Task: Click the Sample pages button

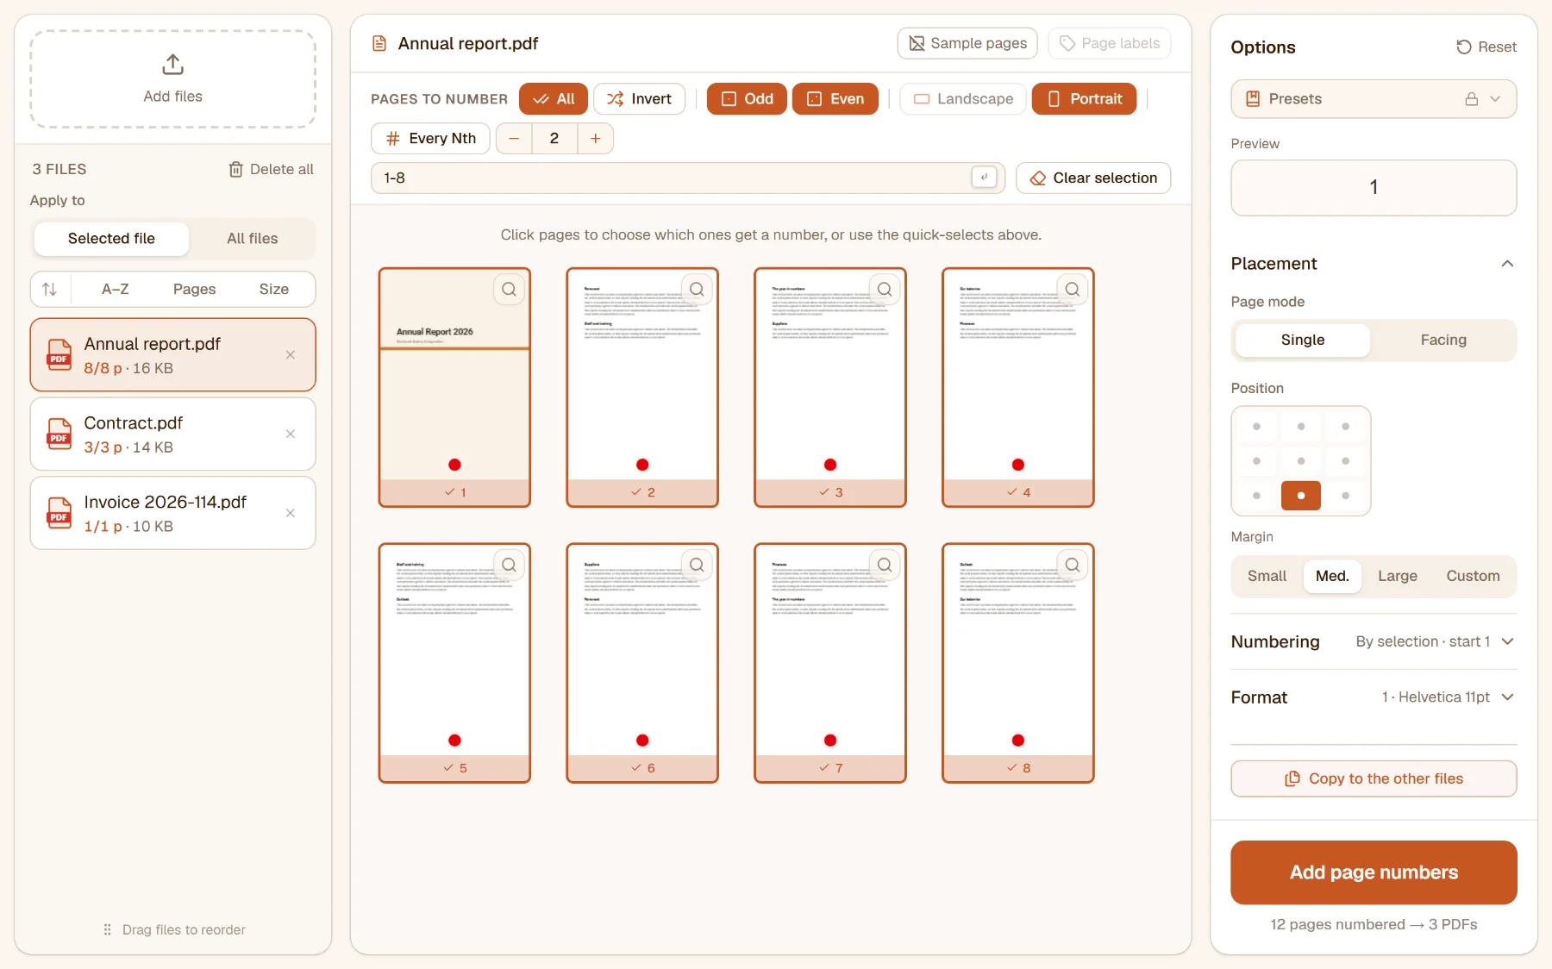Action: [x=967, y=43]
